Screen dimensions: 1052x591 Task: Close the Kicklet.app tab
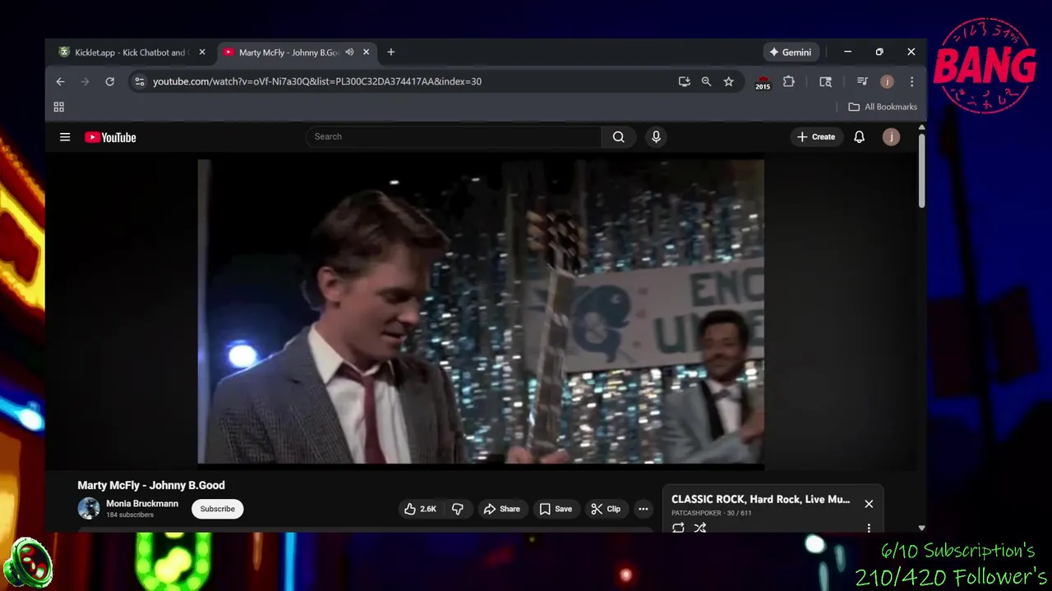click(202, 52)
